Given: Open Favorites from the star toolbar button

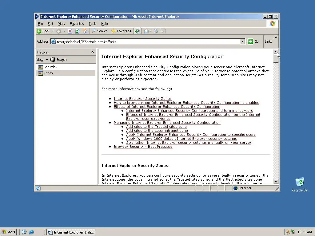Looking at the screenshot, I should pos(121,31).
